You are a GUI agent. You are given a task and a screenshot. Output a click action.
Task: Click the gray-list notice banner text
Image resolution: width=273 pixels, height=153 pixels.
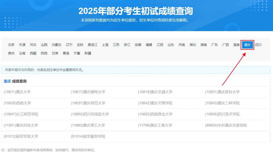click(44, 70)
